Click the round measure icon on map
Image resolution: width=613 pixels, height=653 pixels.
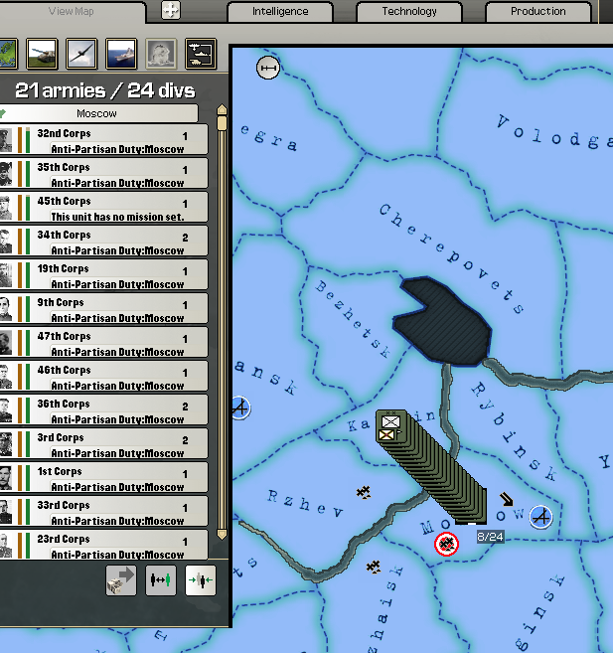pyautogui.click(x=268, y=68)
